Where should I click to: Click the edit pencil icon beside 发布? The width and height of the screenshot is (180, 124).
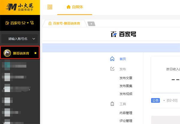[x=112, y=69]
